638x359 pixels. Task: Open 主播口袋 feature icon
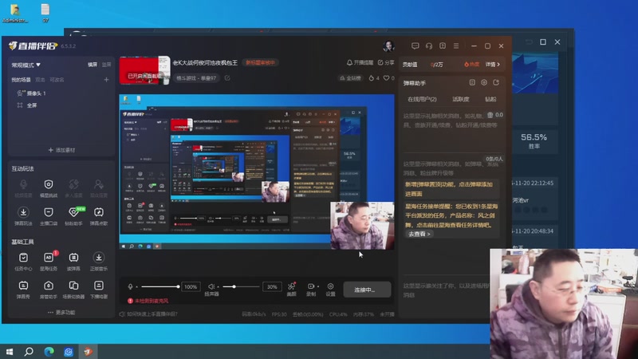coord(49,216)
